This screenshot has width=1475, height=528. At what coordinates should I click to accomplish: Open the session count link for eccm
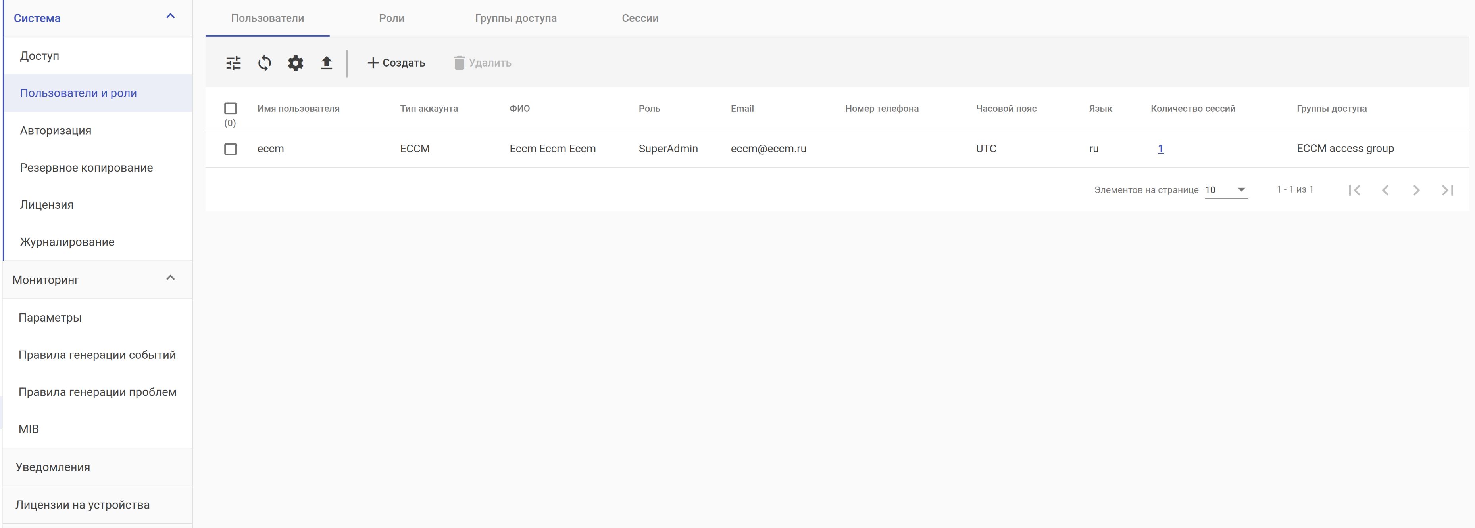pos(1160,149)
